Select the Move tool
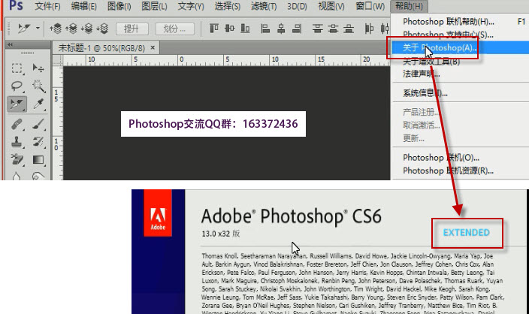Screen dimensions: 529x314 38,68
